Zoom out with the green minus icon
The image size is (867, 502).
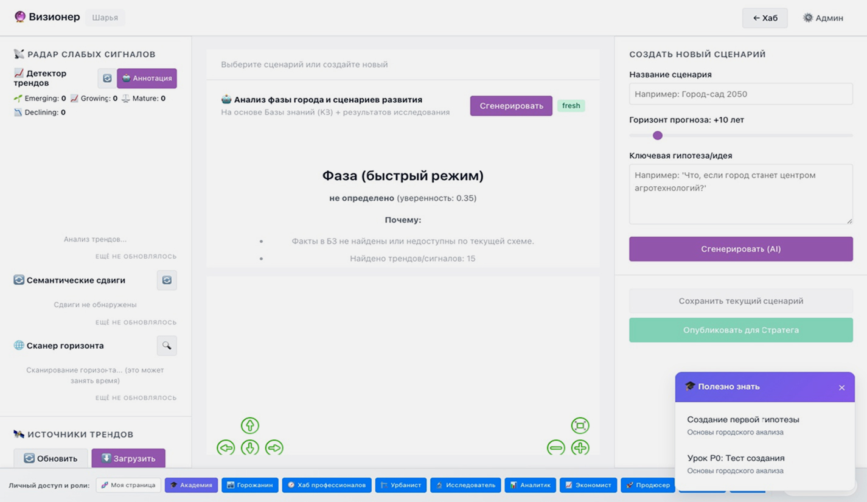tap(555, 448)
